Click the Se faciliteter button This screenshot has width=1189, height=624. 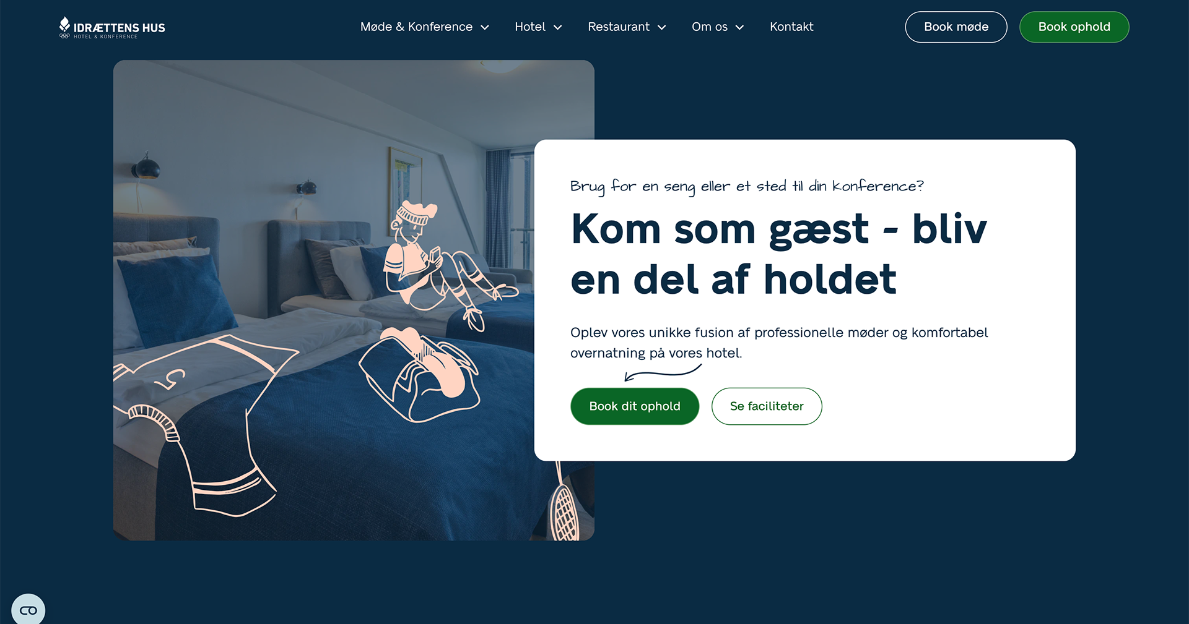[x=767, y=406]
